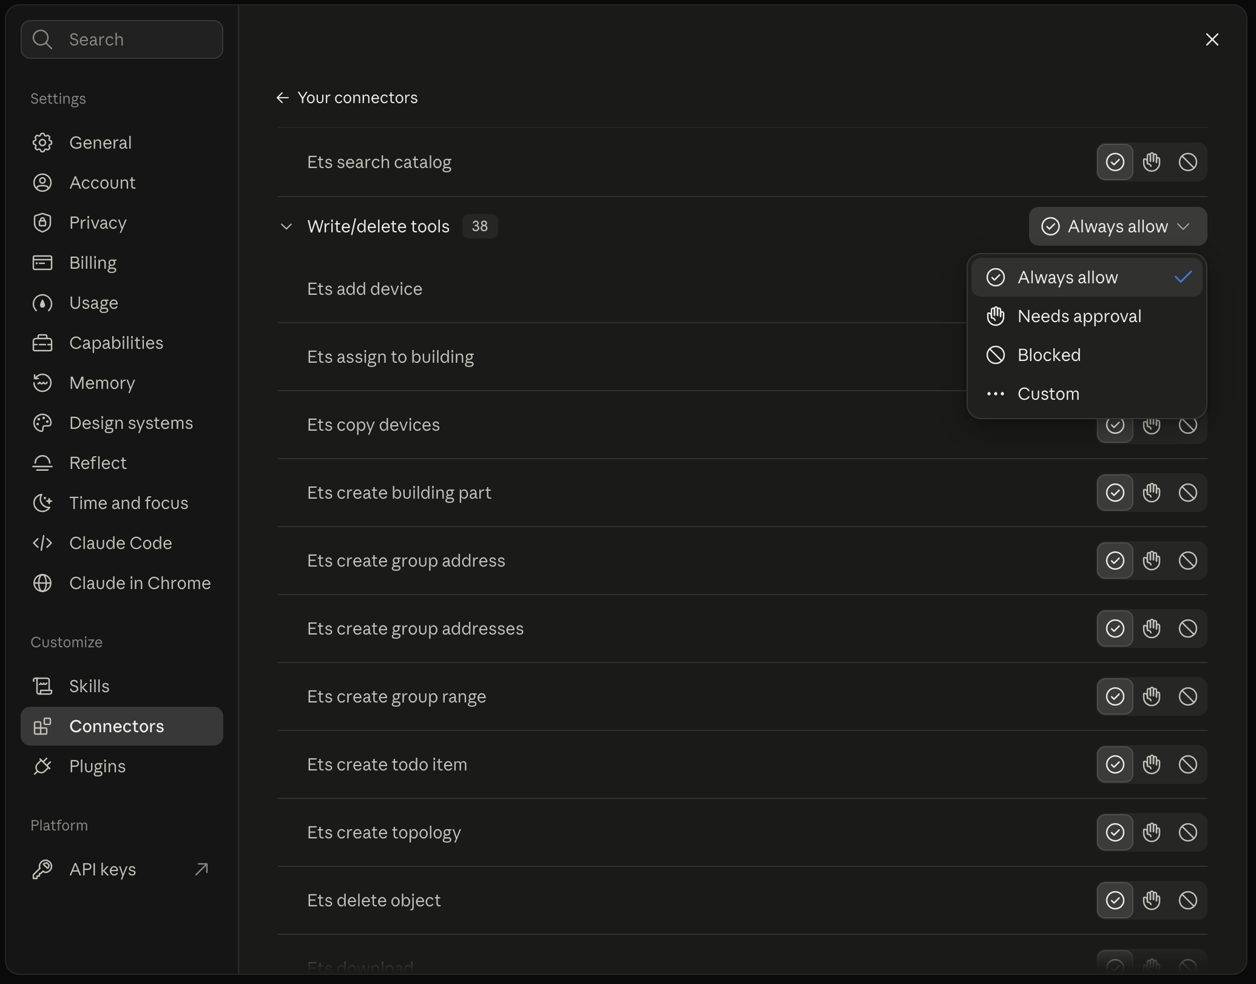This screenshot has height=984, width=1256.
Task: Select Always allow in dropdown menu
Action: pyautogui.click(x=1086, y=277)
